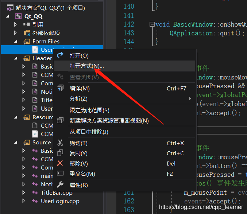Click the Source filter folder icon
247x214 pixels.
click(x=27, y=143)
